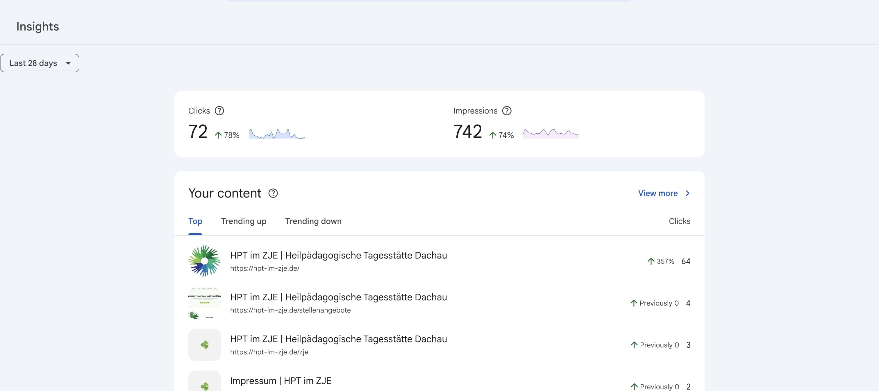
Task: Click the stellenangebote page preview thumbnail
Action: tap(204, 303)
